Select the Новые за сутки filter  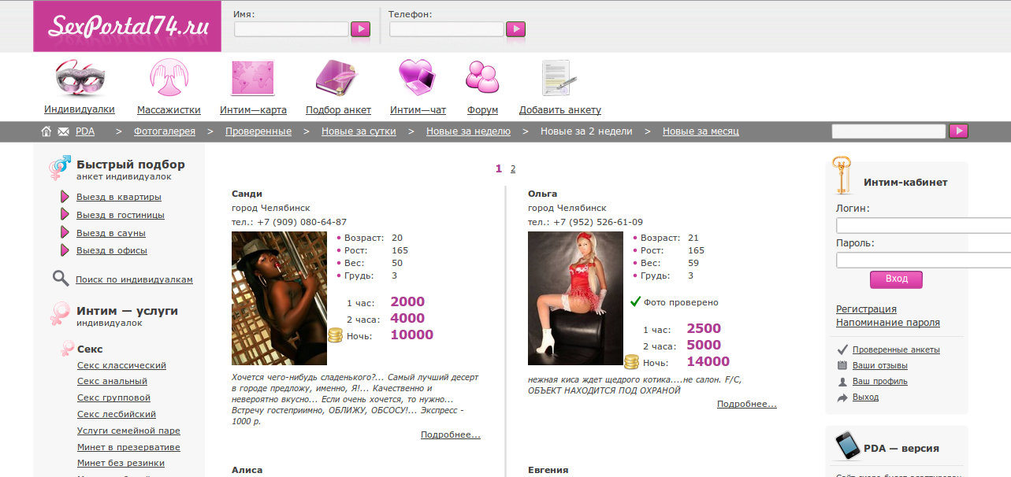pos(358,131)
